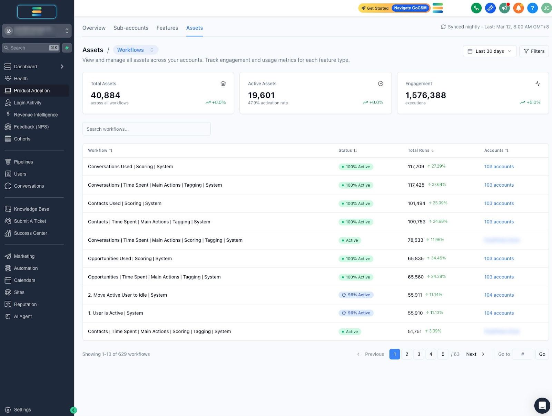Viewport: 552px width, 416px height.
Task: Open the Last 30 days date dropdown
Action: [489, 51]
